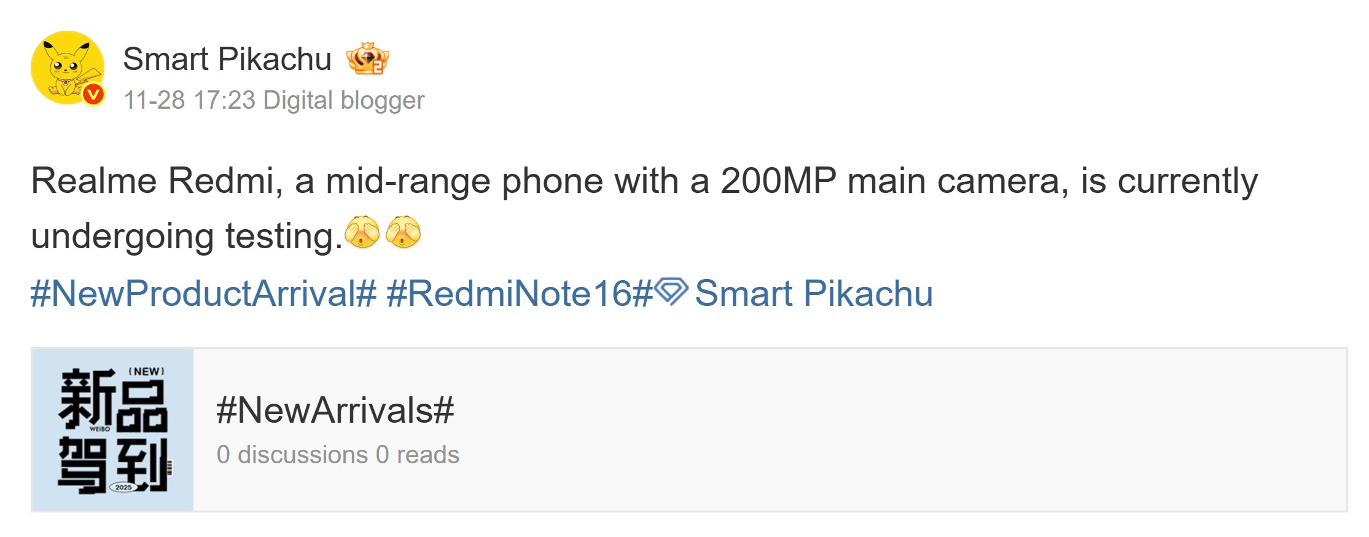The width and height of the screenshot is (1369, 537).
Task: Open the blue Smart Pikachu topic link
Action: click(x=814, y=293)
